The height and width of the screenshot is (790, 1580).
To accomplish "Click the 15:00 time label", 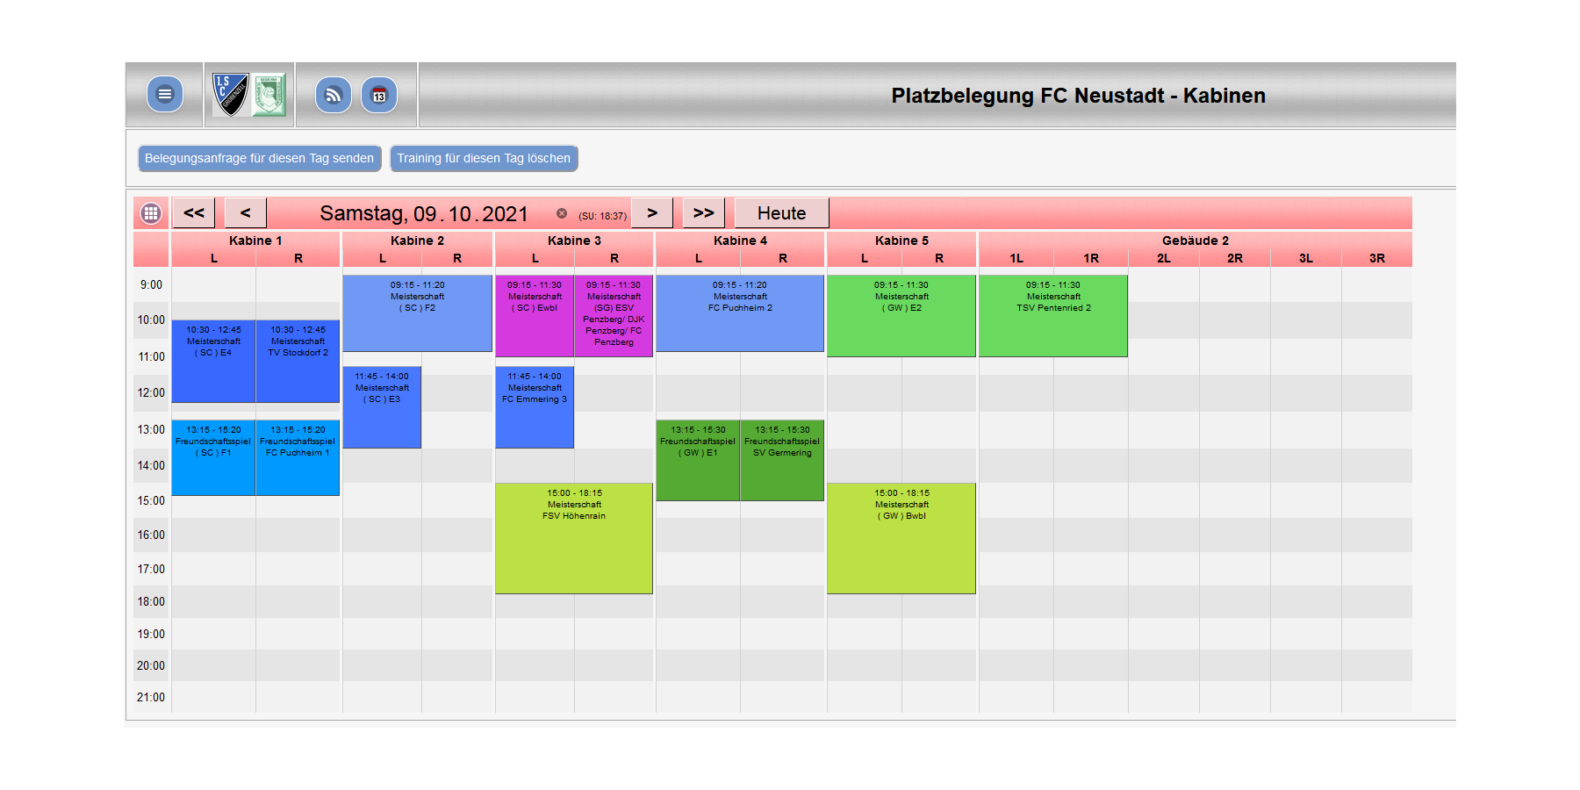I will pos(151,500).
